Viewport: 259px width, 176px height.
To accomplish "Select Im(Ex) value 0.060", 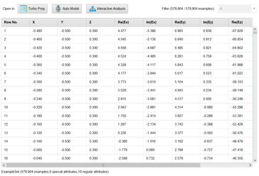I will click(150, 150).
